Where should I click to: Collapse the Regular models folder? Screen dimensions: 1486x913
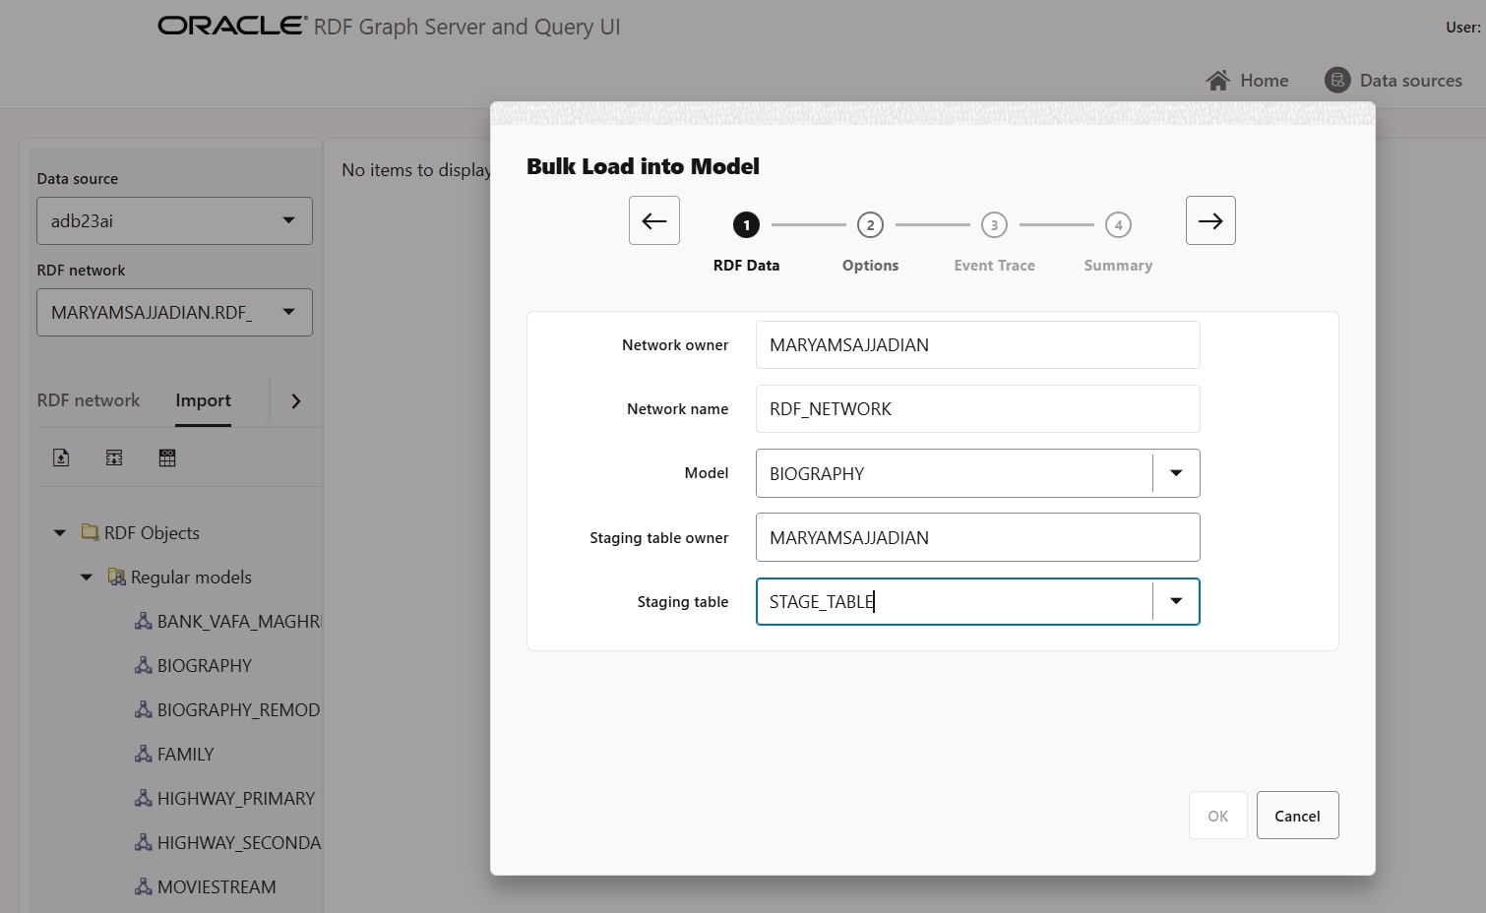click(87, 578)
